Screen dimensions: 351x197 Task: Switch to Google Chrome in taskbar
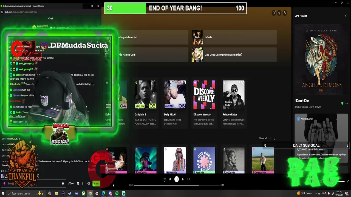[90, 193]
